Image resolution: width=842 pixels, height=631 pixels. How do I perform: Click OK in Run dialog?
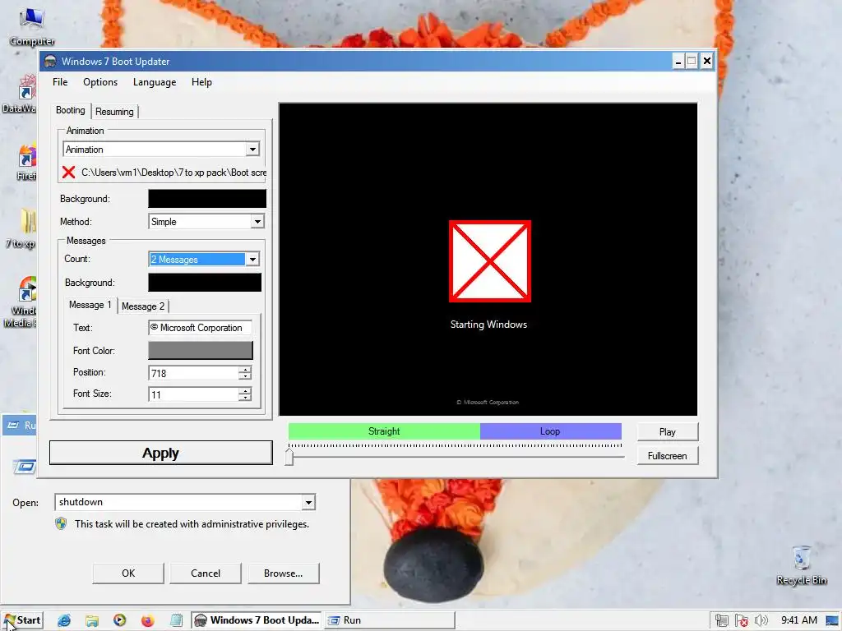coord(128,573)
